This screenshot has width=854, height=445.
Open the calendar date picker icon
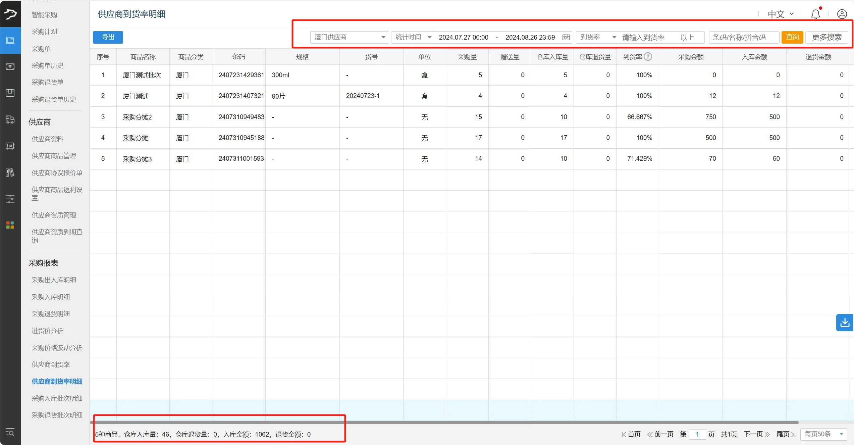(x=566, y=37)
